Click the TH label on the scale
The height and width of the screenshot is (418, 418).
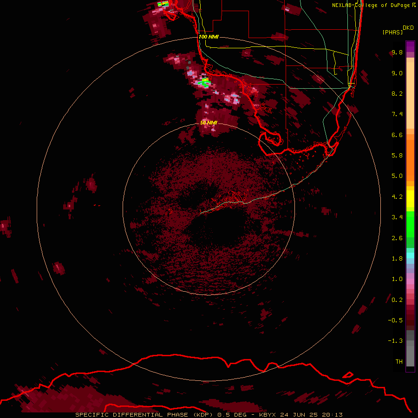tap(399, 362)
